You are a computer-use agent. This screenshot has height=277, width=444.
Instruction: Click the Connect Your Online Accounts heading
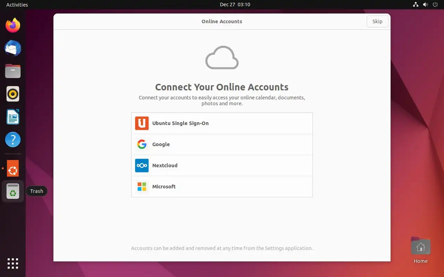pyautogui.click(x=222, y=87)
